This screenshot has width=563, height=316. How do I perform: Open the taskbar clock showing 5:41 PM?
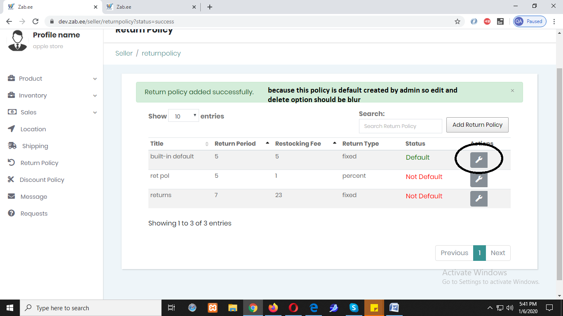click(x=528, y=308)
